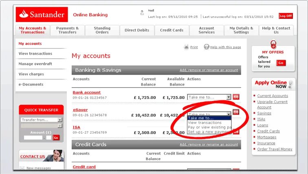Open ISAs link under Apply Online
308x174 pixels.
pos(261,119)
